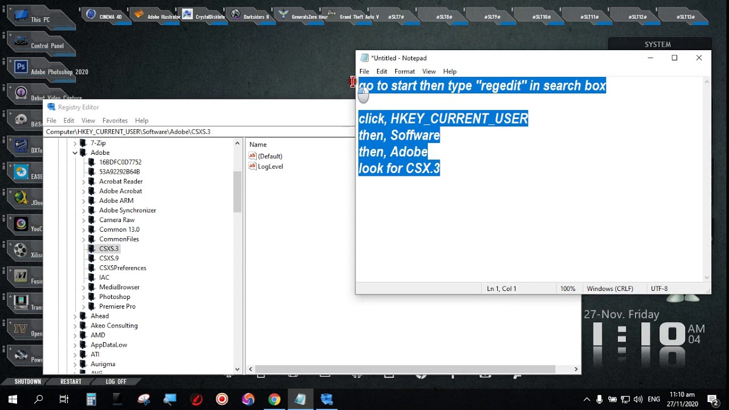Expand the Photoshop registry key
729x410 pixels.
pyautogui.click(x=83, y=297)
